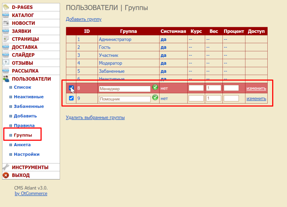The image size is (287, 207).
Task: Focus the Курс field for group 8
Action: [x=196, y=88]
